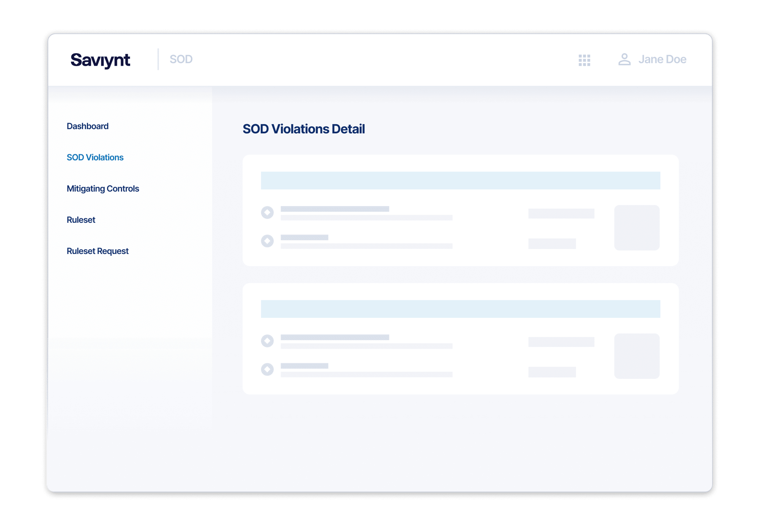Click first gray tag in top card
The width and height of the screenshot is (759, 525).
tap(561, 213)
